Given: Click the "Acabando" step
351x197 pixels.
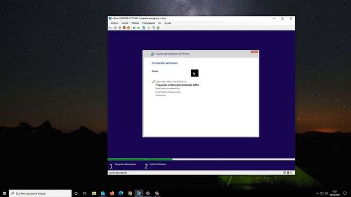Looking at the screenshot, I should pyautogui.click(x=161, y=95).
